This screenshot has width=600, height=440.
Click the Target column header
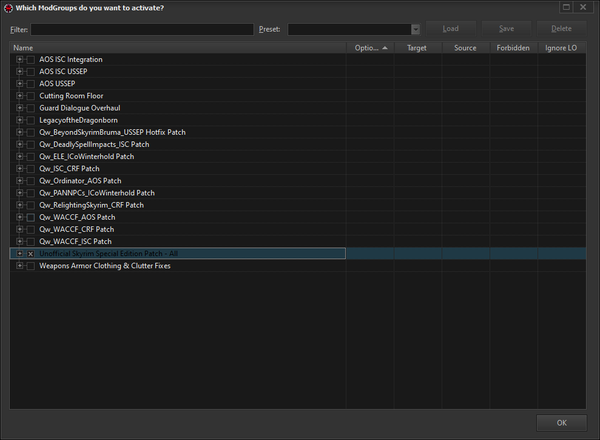click(418, 48)
